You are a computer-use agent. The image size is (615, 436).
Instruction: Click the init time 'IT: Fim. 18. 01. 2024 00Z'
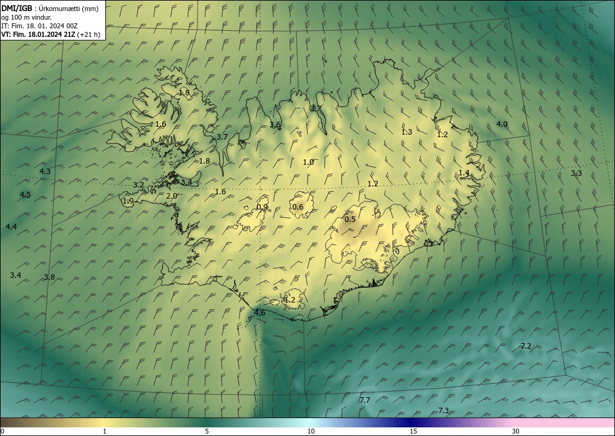39,26
